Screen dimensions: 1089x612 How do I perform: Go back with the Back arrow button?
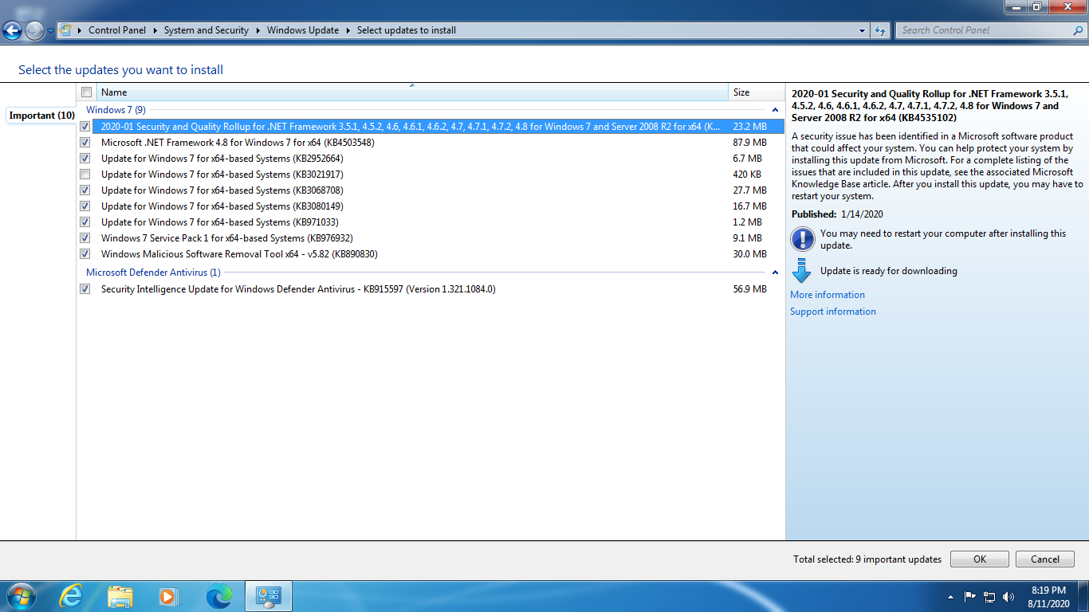tap(12, 31)
